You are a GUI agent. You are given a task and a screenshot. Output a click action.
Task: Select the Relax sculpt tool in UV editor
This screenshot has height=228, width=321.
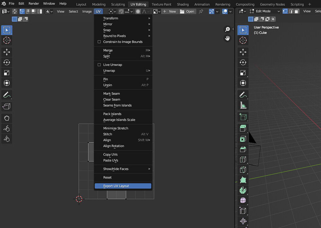coord(7,128)
